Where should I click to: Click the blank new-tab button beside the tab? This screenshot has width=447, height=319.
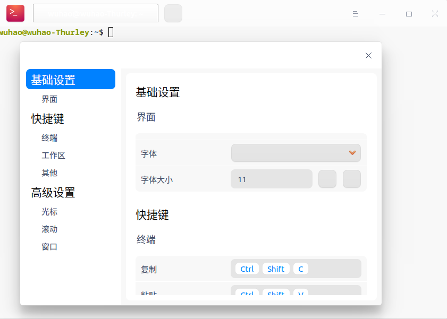pyautogui.click(x=173, y=13)
